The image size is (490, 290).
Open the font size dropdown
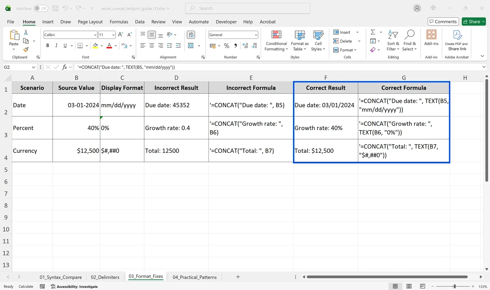click(x=113, y=35)
